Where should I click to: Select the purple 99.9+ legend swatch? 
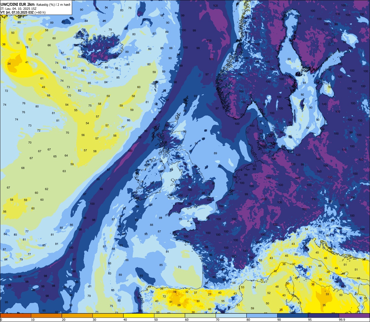(354, 315)
